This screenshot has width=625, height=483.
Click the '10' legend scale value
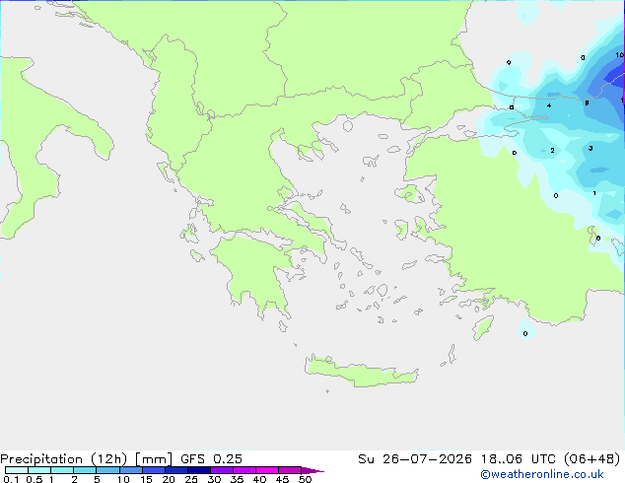tap(123, 479)
